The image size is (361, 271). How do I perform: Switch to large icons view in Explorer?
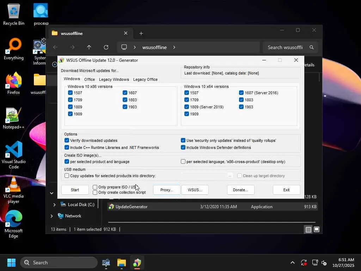317,229
